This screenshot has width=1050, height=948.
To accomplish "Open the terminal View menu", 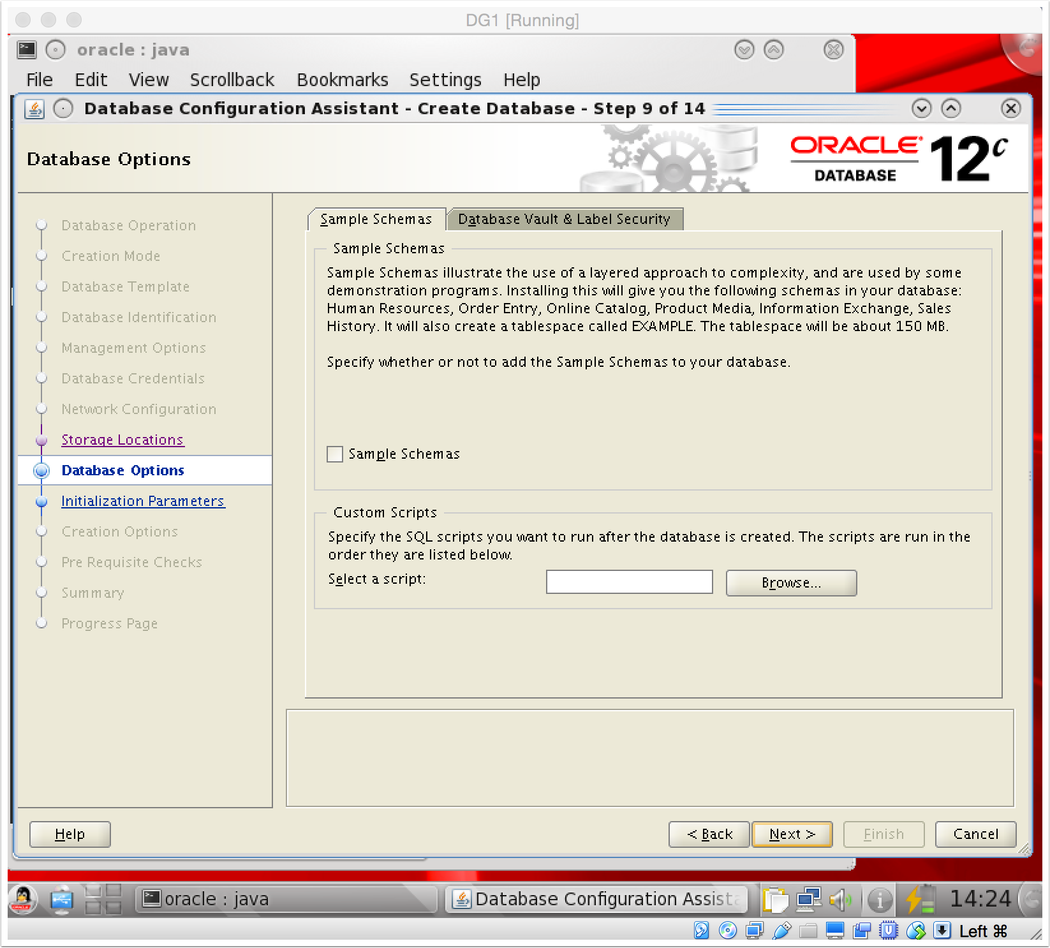I will (149, 80).
